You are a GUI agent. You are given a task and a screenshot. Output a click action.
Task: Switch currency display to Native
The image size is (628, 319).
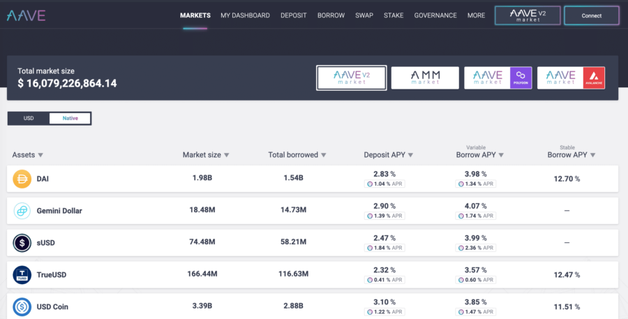pyautogui.click(x=70, y=118)
